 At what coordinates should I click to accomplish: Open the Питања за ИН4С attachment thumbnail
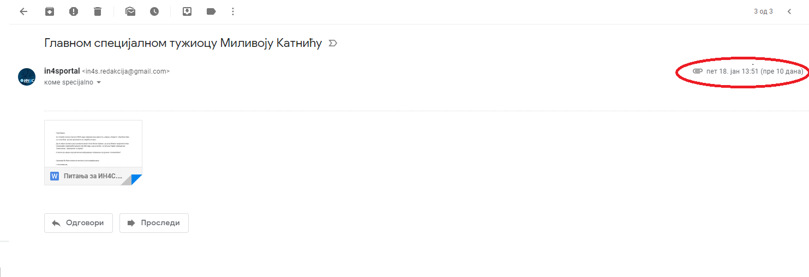[x=93, y=153]
